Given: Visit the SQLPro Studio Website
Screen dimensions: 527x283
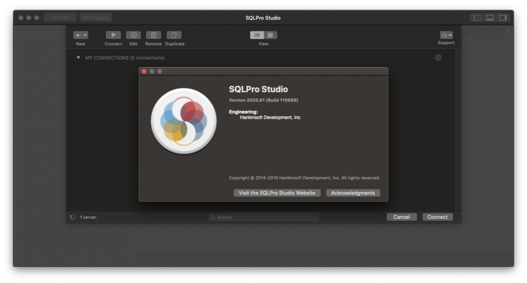Looking at the screenshot, I should (x=277, y=193).
